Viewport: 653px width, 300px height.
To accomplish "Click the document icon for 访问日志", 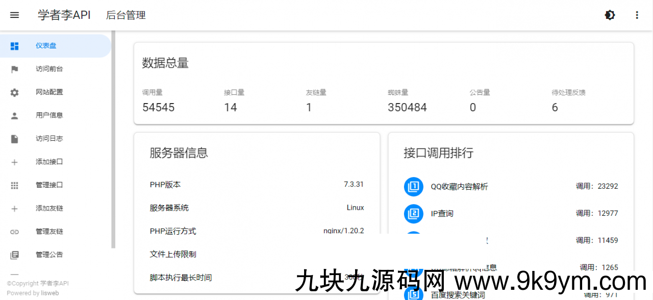I will pos(14,139).
